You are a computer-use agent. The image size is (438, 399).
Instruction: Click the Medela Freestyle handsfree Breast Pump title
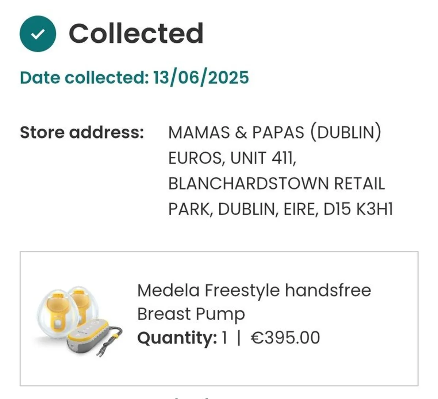(254, 302)
